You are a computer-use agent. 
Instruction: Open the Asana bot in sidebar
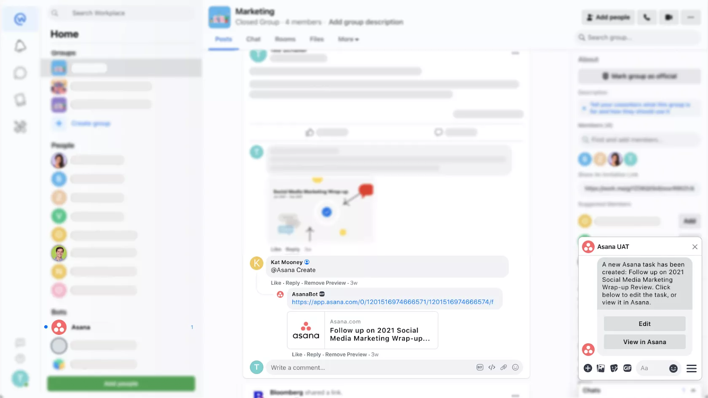(121, 327)
